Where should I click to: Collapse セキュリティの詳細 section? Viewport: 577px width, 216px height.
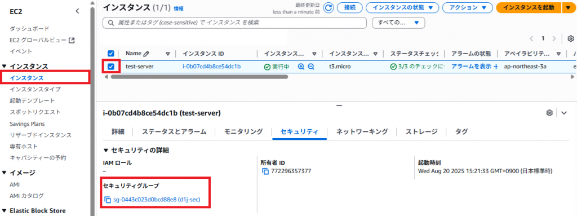tap(106, 151)
